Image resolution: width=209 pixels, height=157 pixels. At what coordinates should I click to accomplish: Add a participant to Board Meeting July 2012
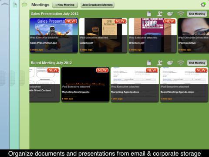[160, 63]
